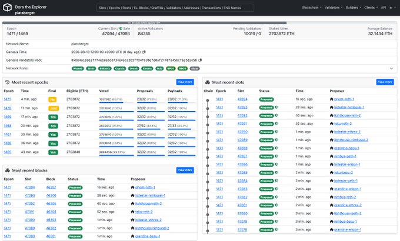Open the Clients dropdown menu

371,8
